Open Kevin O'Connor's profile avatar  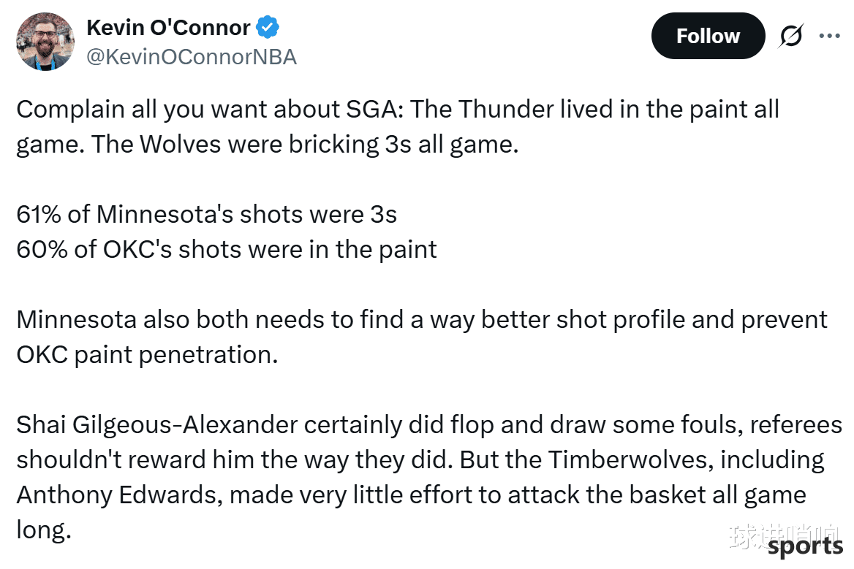pyautogui.click(x=45, y=42)
